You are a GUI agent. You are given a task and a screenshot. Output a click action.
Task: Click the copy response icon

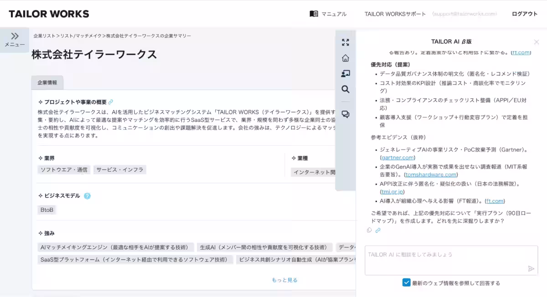click(369, 230)
